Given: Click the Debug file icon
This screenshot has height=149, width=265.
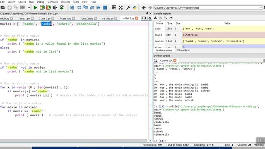Looking at the screenshot, I should tap(72, 7).
